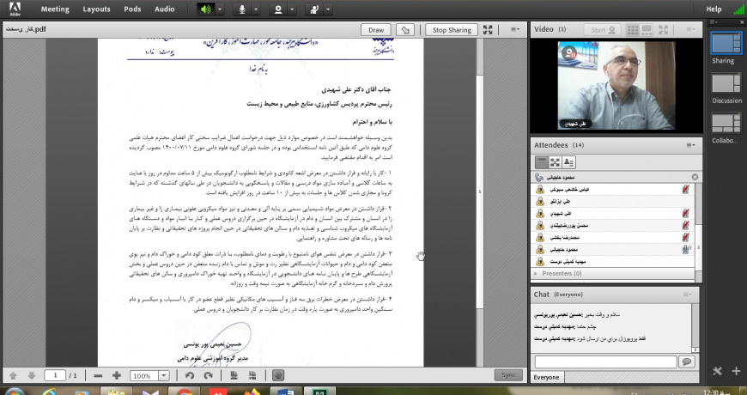Open Chrome from the Windows taskbar
The image size is (747, 395).
point(185,392)
